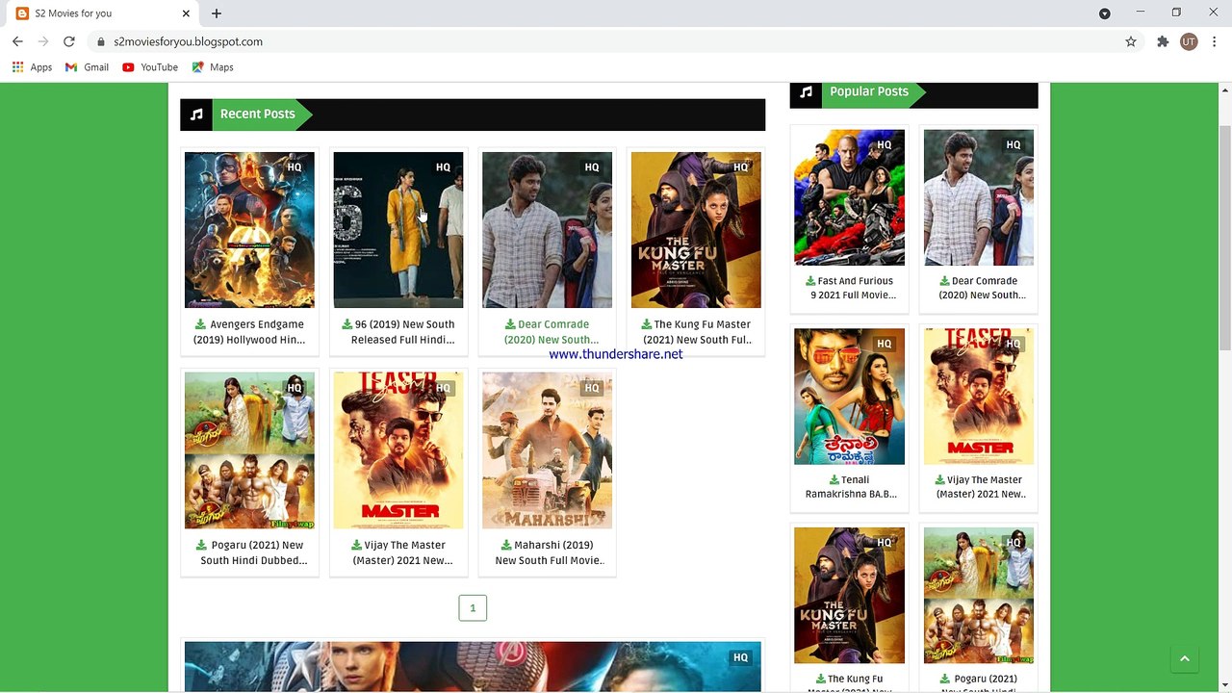This screenshot has height=693, width=1232.
Task: Click the download icon beside Fast And Furious title
Action: [810, 282]
